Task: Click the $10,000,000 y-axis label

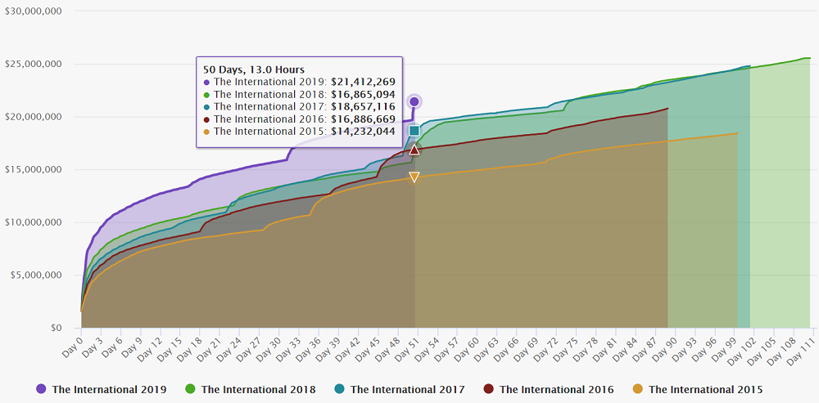Action: point(33,222)
